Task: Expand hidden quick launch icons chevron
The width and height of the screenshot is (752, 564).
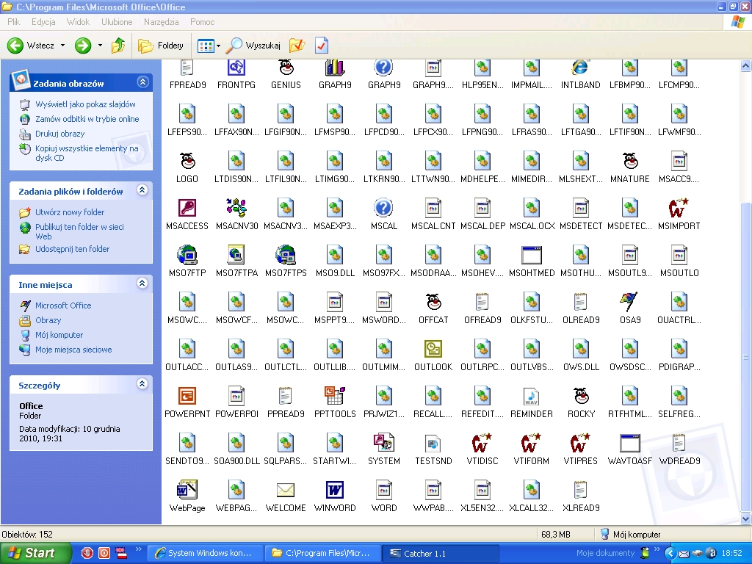Action: click(x=139, y=549)
